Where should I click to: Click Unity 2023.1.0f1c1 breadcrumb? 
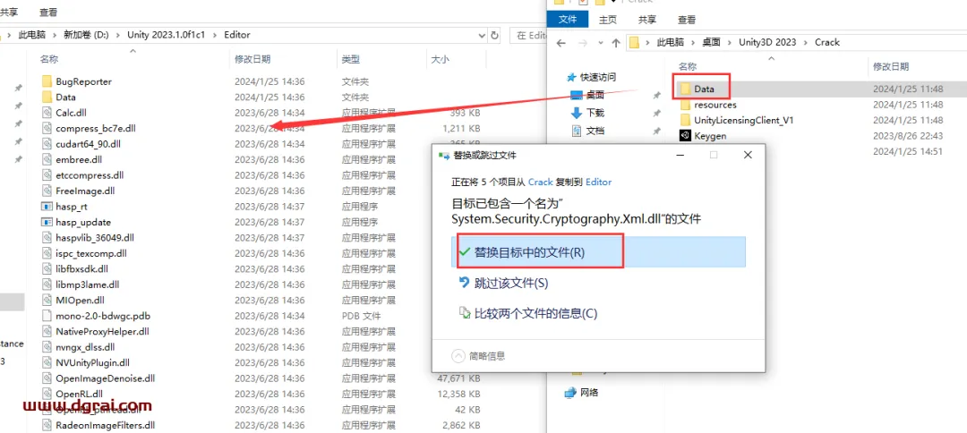click(x=165, y=35)
